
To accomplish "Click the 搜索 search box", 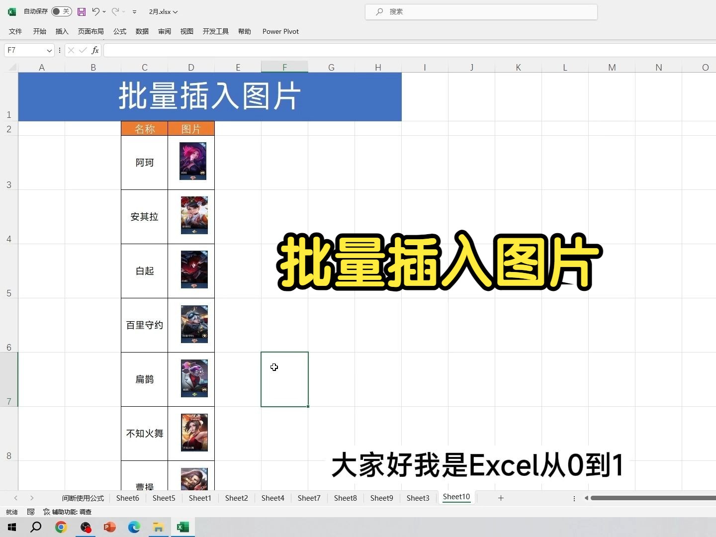I will [481, 11].
